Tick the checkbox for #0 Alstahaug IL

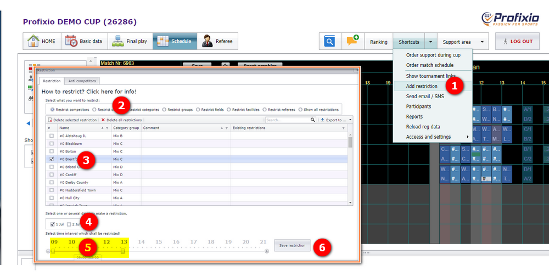(52, 136)
